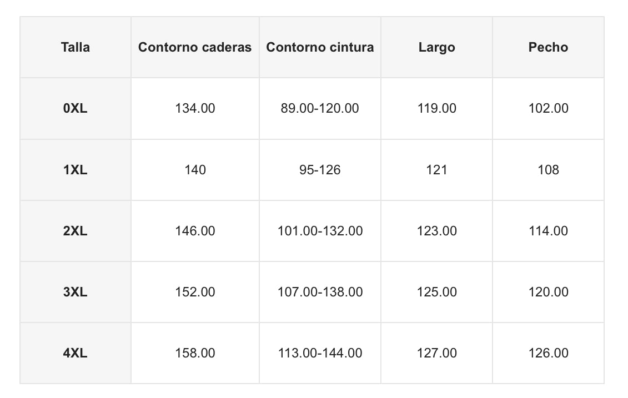
Task: Click the 1XL size row label
Action: point(76,170)
